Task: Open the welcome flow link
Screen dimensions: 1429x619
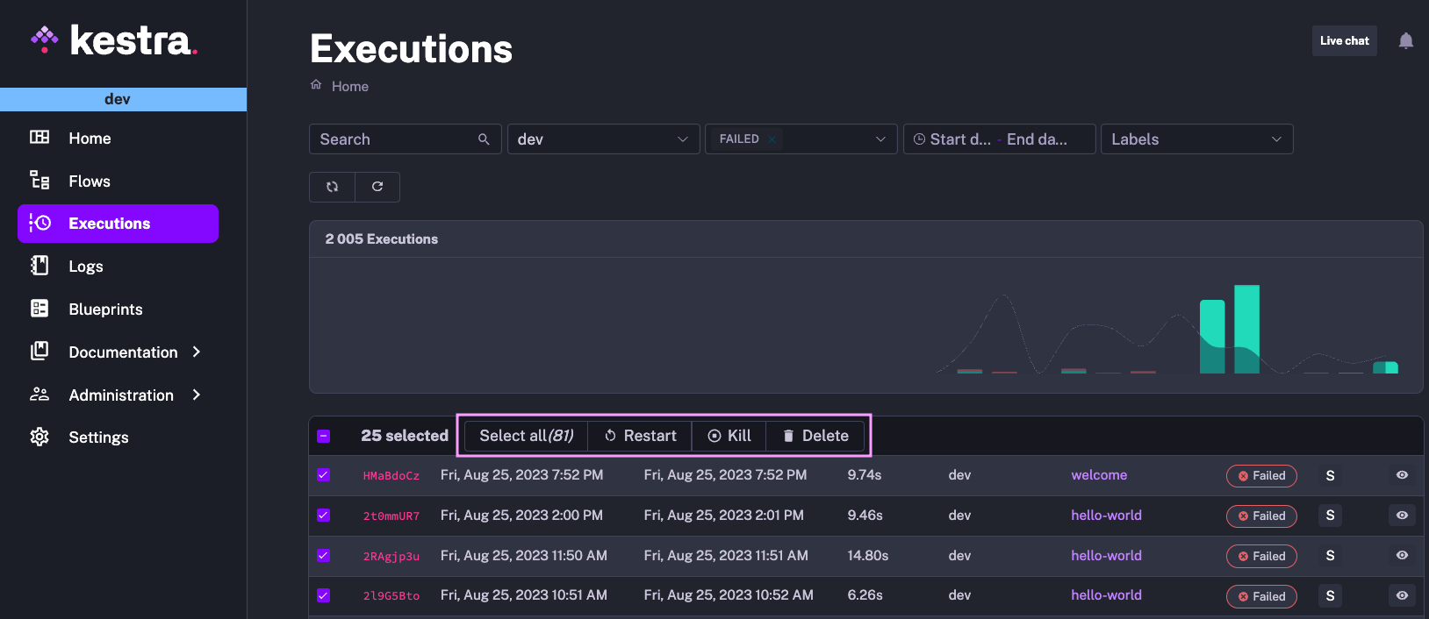Action: (x=1099, y=475)
